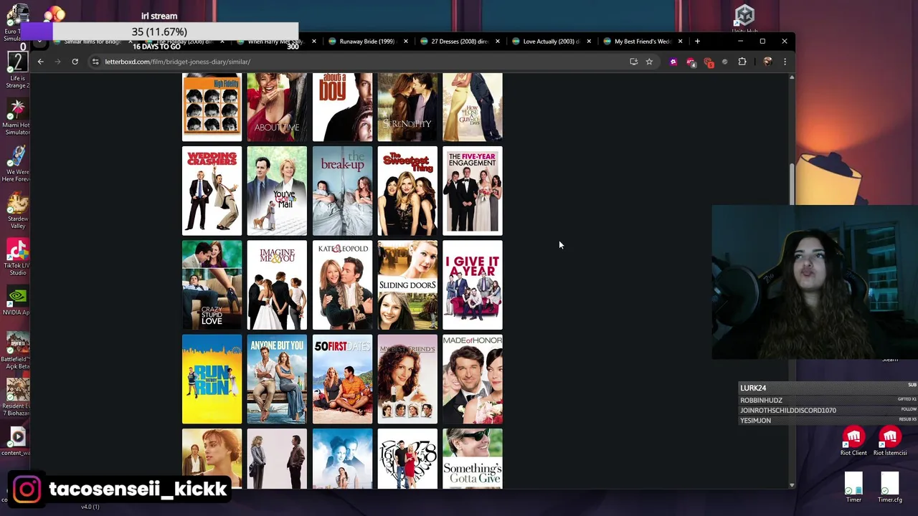Open the Made of Honor poster
This screenshot has height=516, width=918.
tap(473, 379)
